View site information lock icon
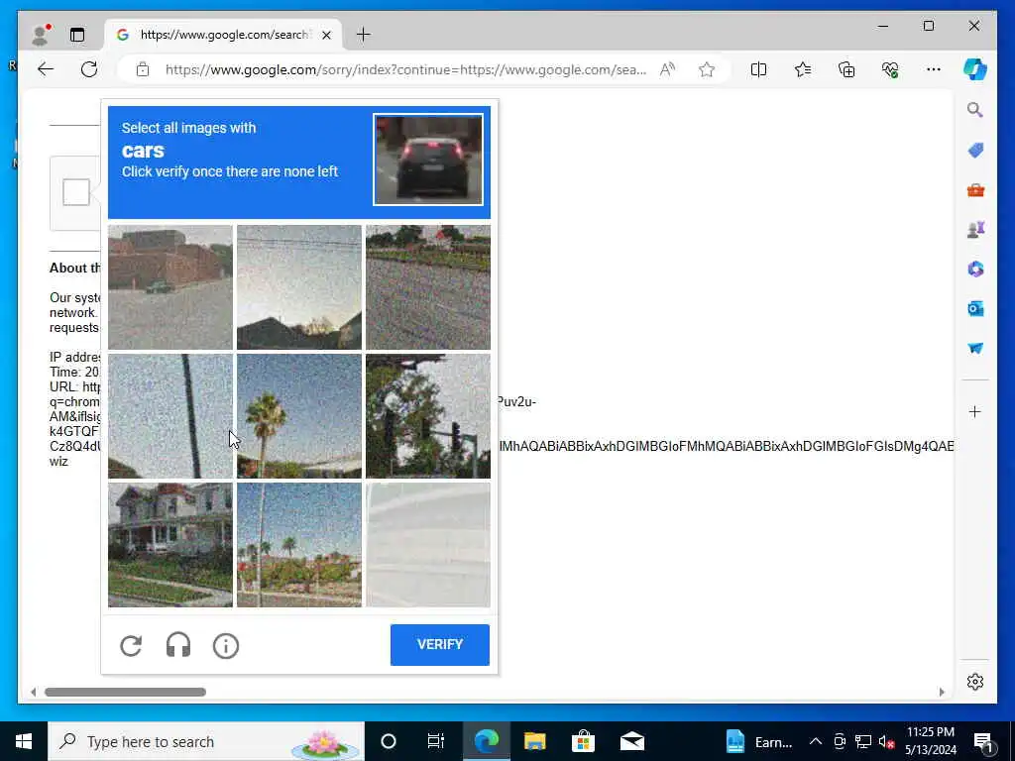The width and height of the screenshot is (1015, 761). (x=143, y=69)
